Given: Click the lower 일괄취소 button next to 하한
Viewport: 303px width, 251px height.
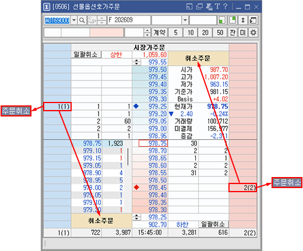Looking at the screenshot, I should point(213,224).
